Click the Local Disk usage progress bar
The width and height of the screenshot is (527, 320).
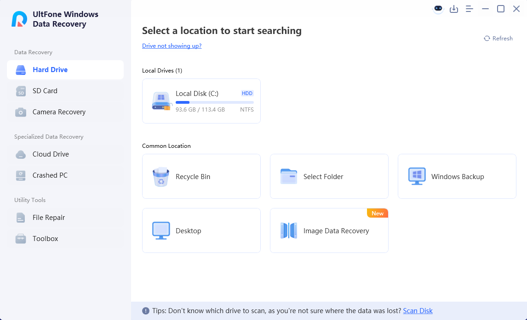[x=214, y=102]
